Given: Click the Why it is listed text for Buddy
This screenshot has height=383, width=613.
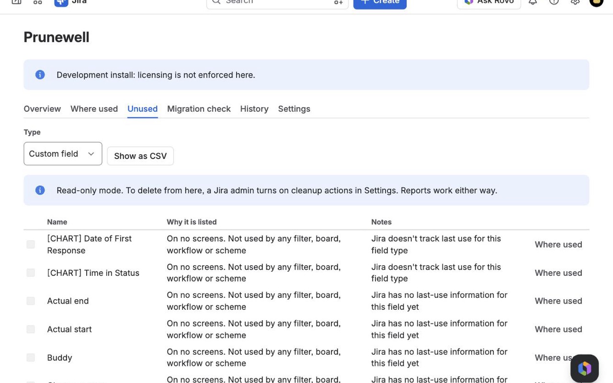Looking at the screenshot, I should tap(254, 358).
